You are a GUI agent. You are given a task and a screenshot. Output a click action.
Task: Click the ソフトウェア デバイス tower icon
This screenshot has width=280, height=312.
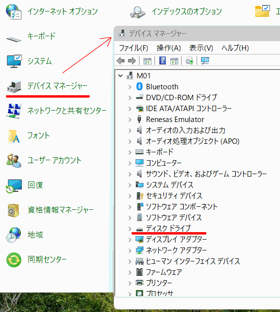tap(140, 217)
